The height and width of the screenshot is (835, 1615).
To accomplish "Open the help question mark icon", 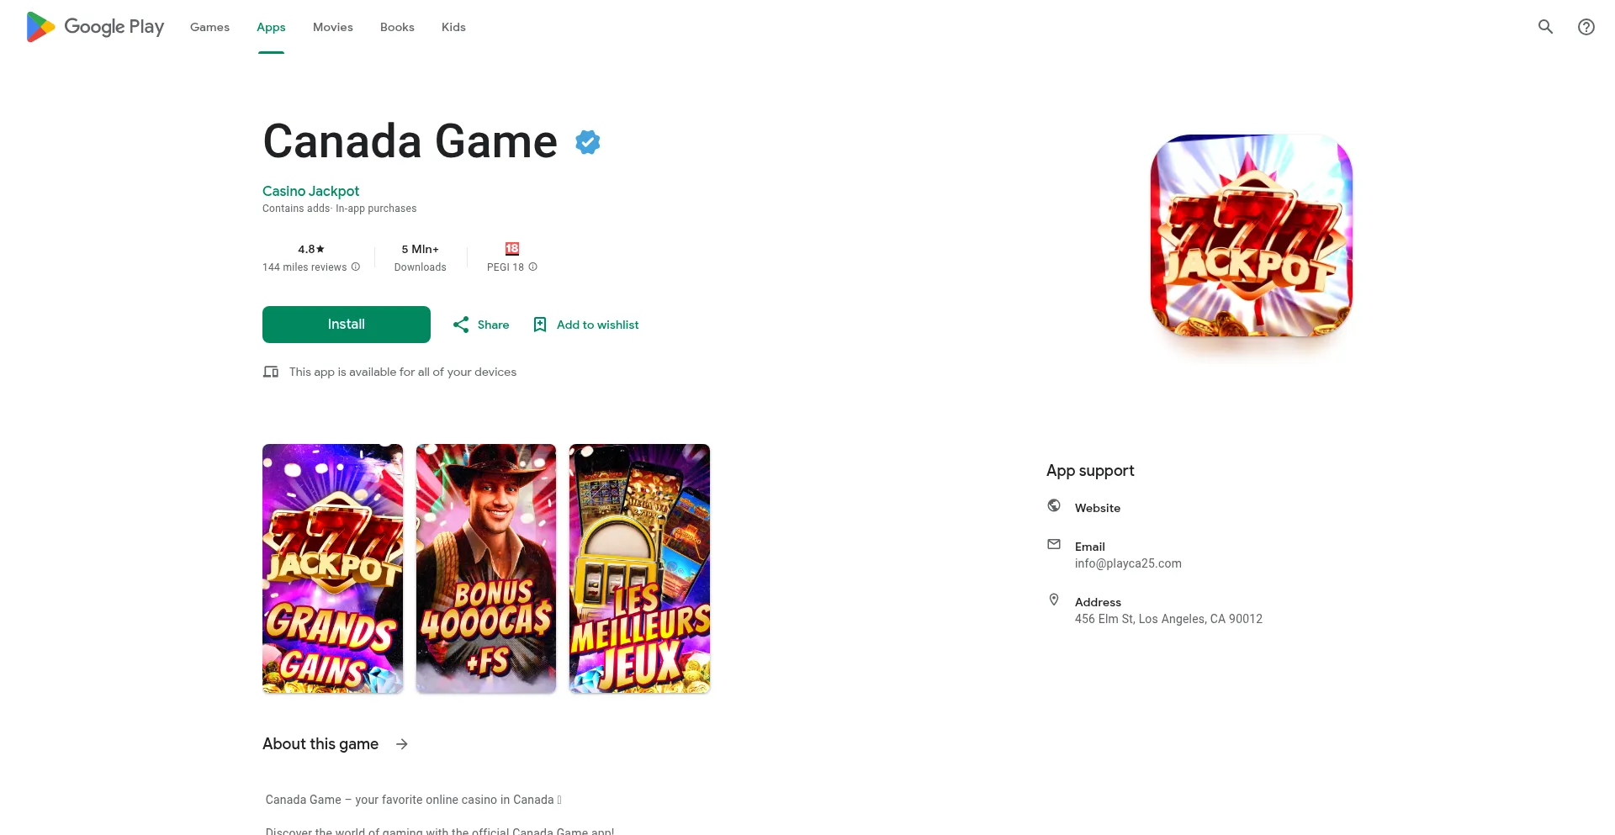I will coord(1586,27).
